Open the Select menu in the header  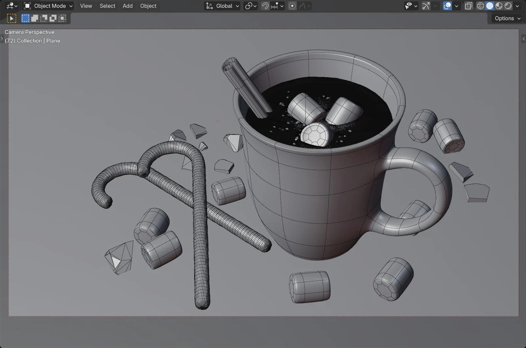click(107, 6)
